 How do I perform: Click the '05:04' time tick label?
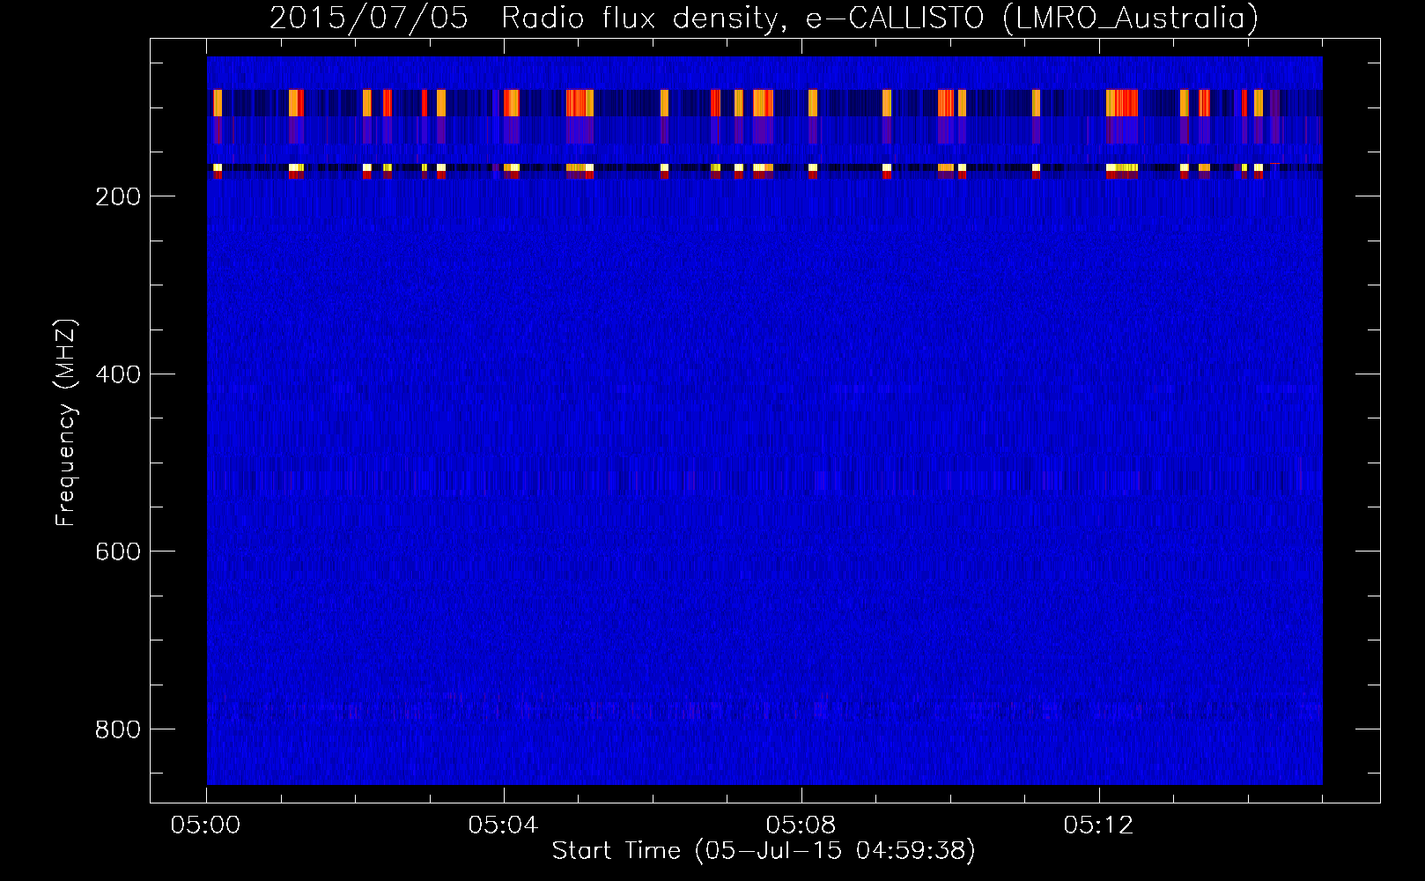(x=504, y=825)
